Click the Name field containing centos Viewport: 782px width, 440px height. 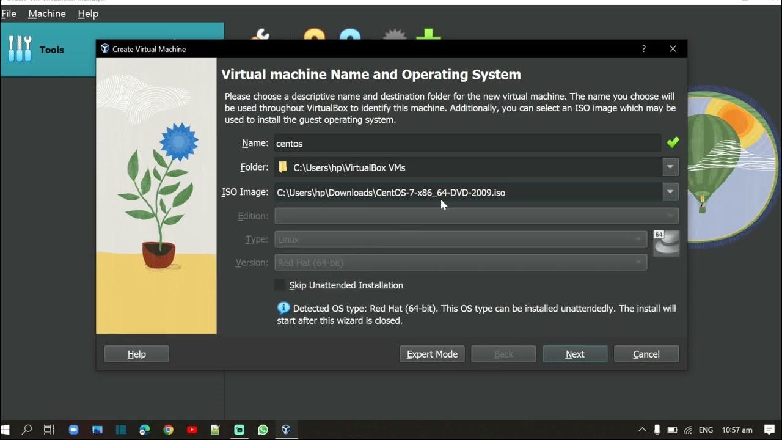pyautogui.click(x=467, y=143)
